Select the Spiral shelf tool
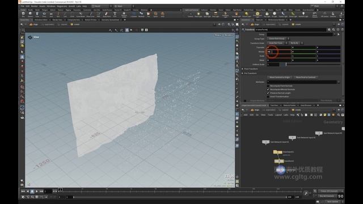 click(155, 14)
